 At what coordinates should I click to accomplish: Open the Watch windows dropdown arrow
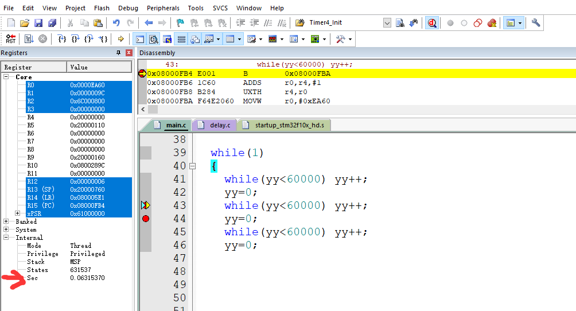218,39
